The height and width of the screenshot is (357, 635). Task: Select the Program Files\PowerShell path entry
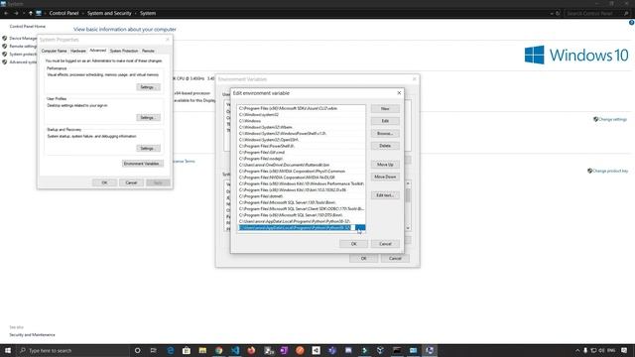click(302, 146)
